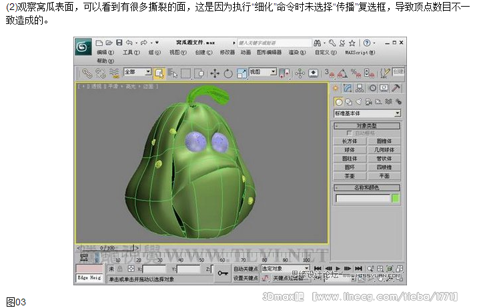The width and height of the screenshot is (477, 308).
Task: Switch to the Create command panel tab
Action: click(336, 88)
